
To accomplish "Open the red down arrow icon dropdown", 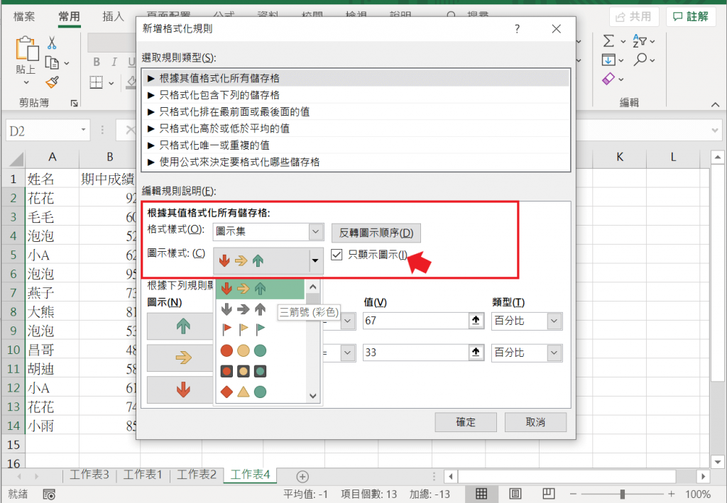I will pos(180,389).
